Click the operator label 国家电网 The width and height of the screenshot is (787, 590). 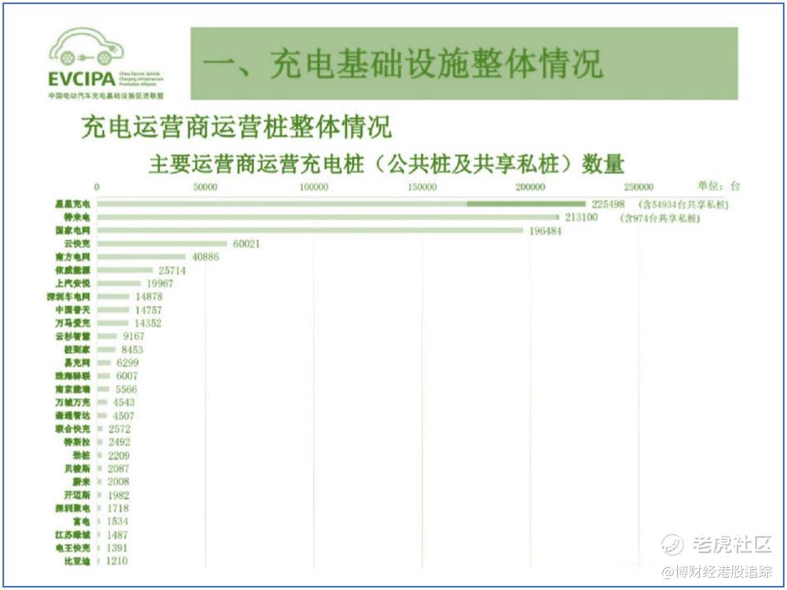tap(72, 231)
